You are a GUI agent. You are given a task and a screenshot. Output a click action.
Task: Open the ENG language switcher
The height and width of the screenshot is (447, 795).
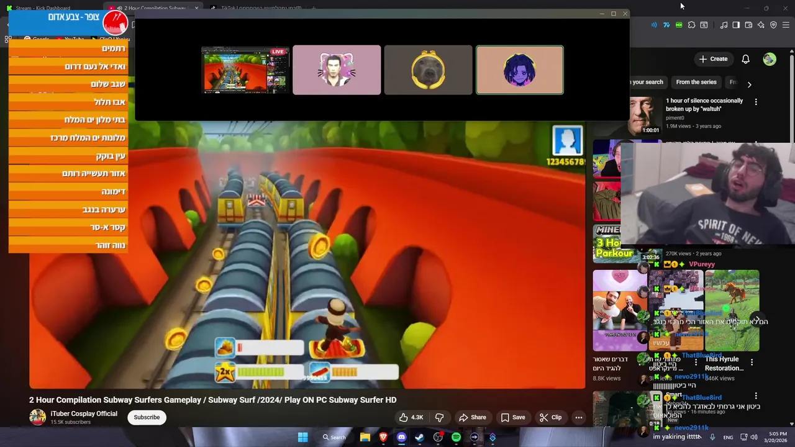click(x=728, y=437)
